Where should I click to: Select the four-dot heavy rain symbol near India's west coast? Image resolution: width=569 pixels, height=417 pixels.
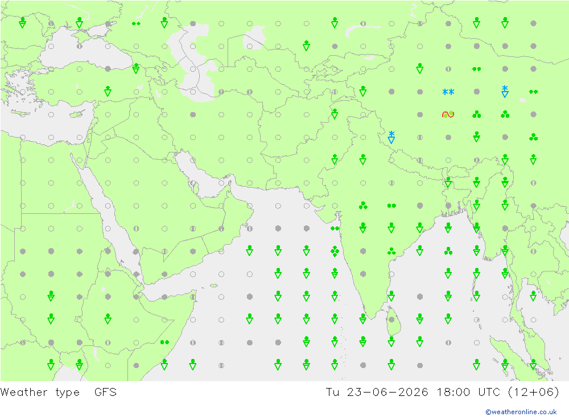(335, 251)
